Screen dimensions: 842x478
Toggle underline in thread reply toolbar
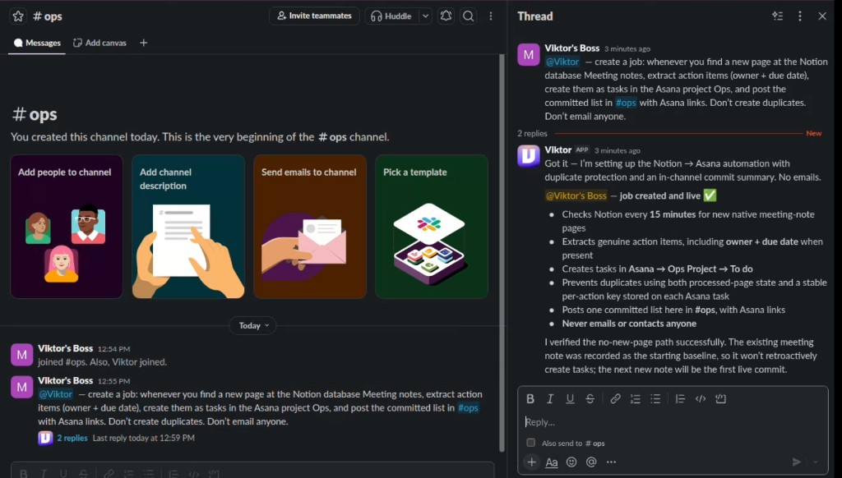(x=570, y=398)
